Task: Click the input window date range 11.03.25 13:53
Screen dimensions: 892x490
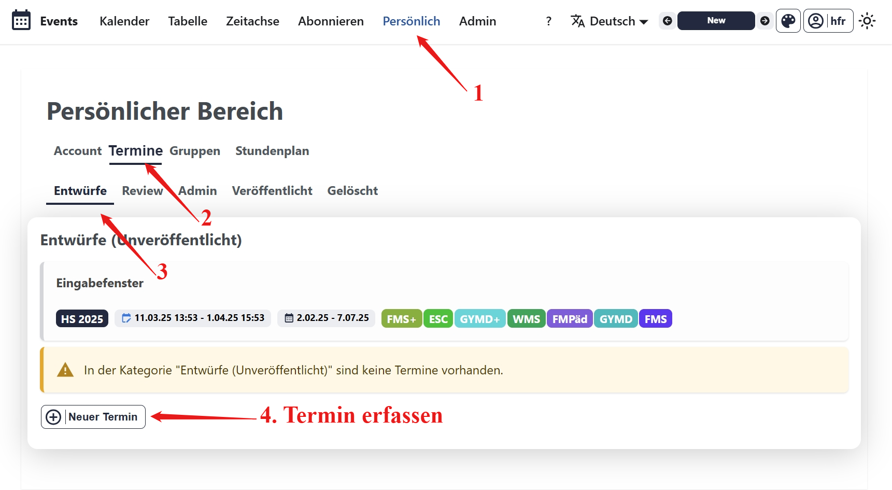Action: pyautogui.click(x=193, y=318)
